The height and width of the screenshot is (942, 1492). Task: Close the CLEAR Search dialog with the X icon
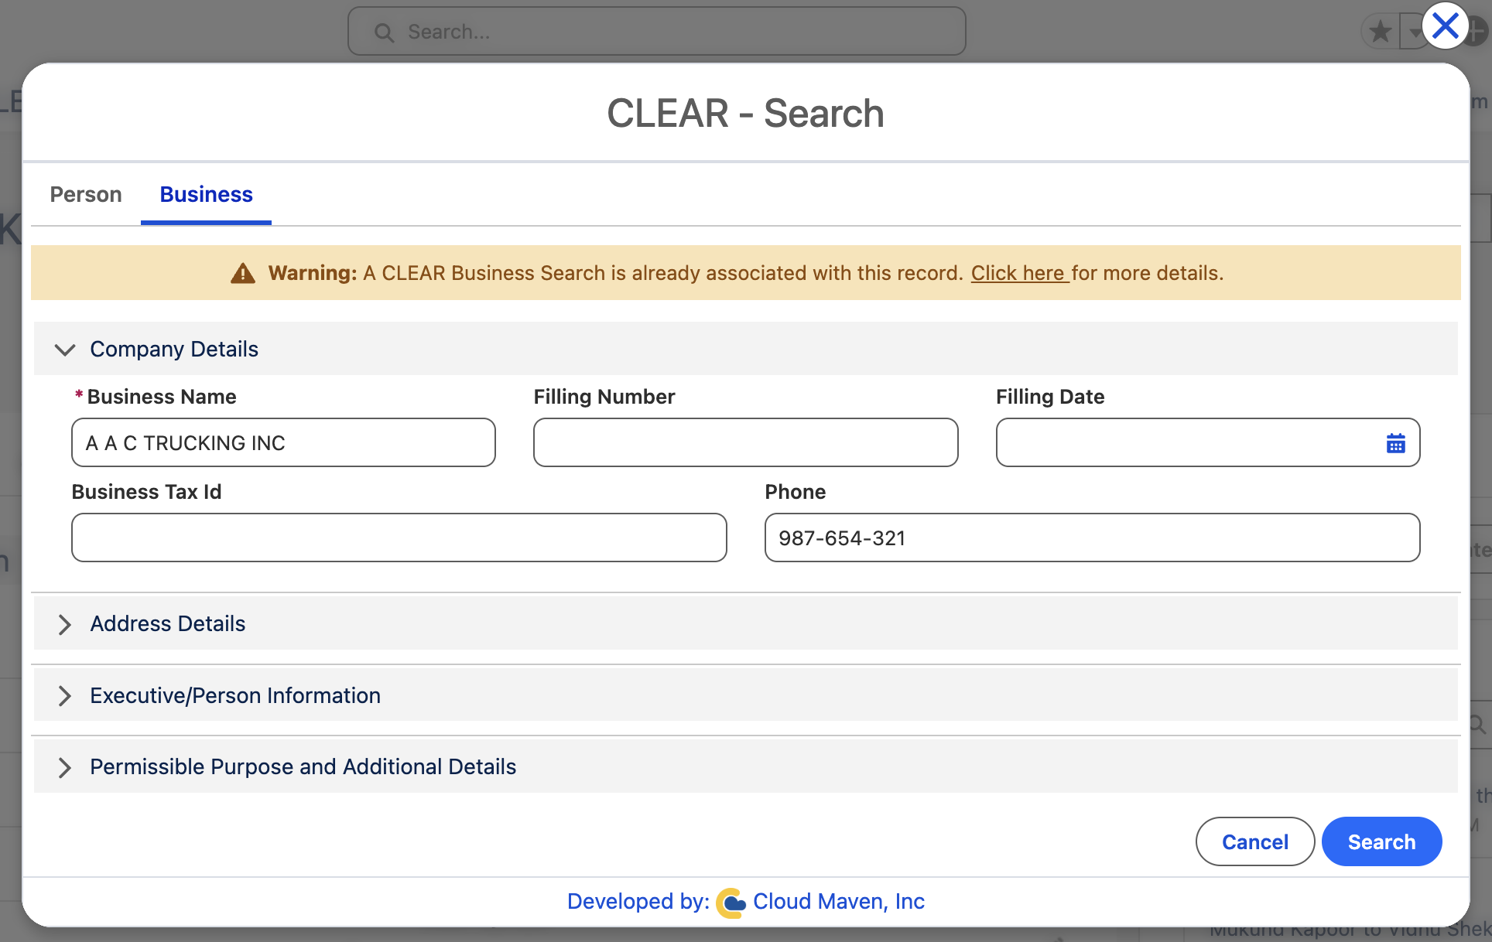1445,26
